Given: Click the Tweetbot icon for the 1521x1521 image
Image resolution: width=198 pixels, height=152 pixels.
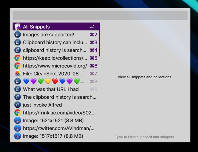Looking at the screenshot, I should (18, 121).
